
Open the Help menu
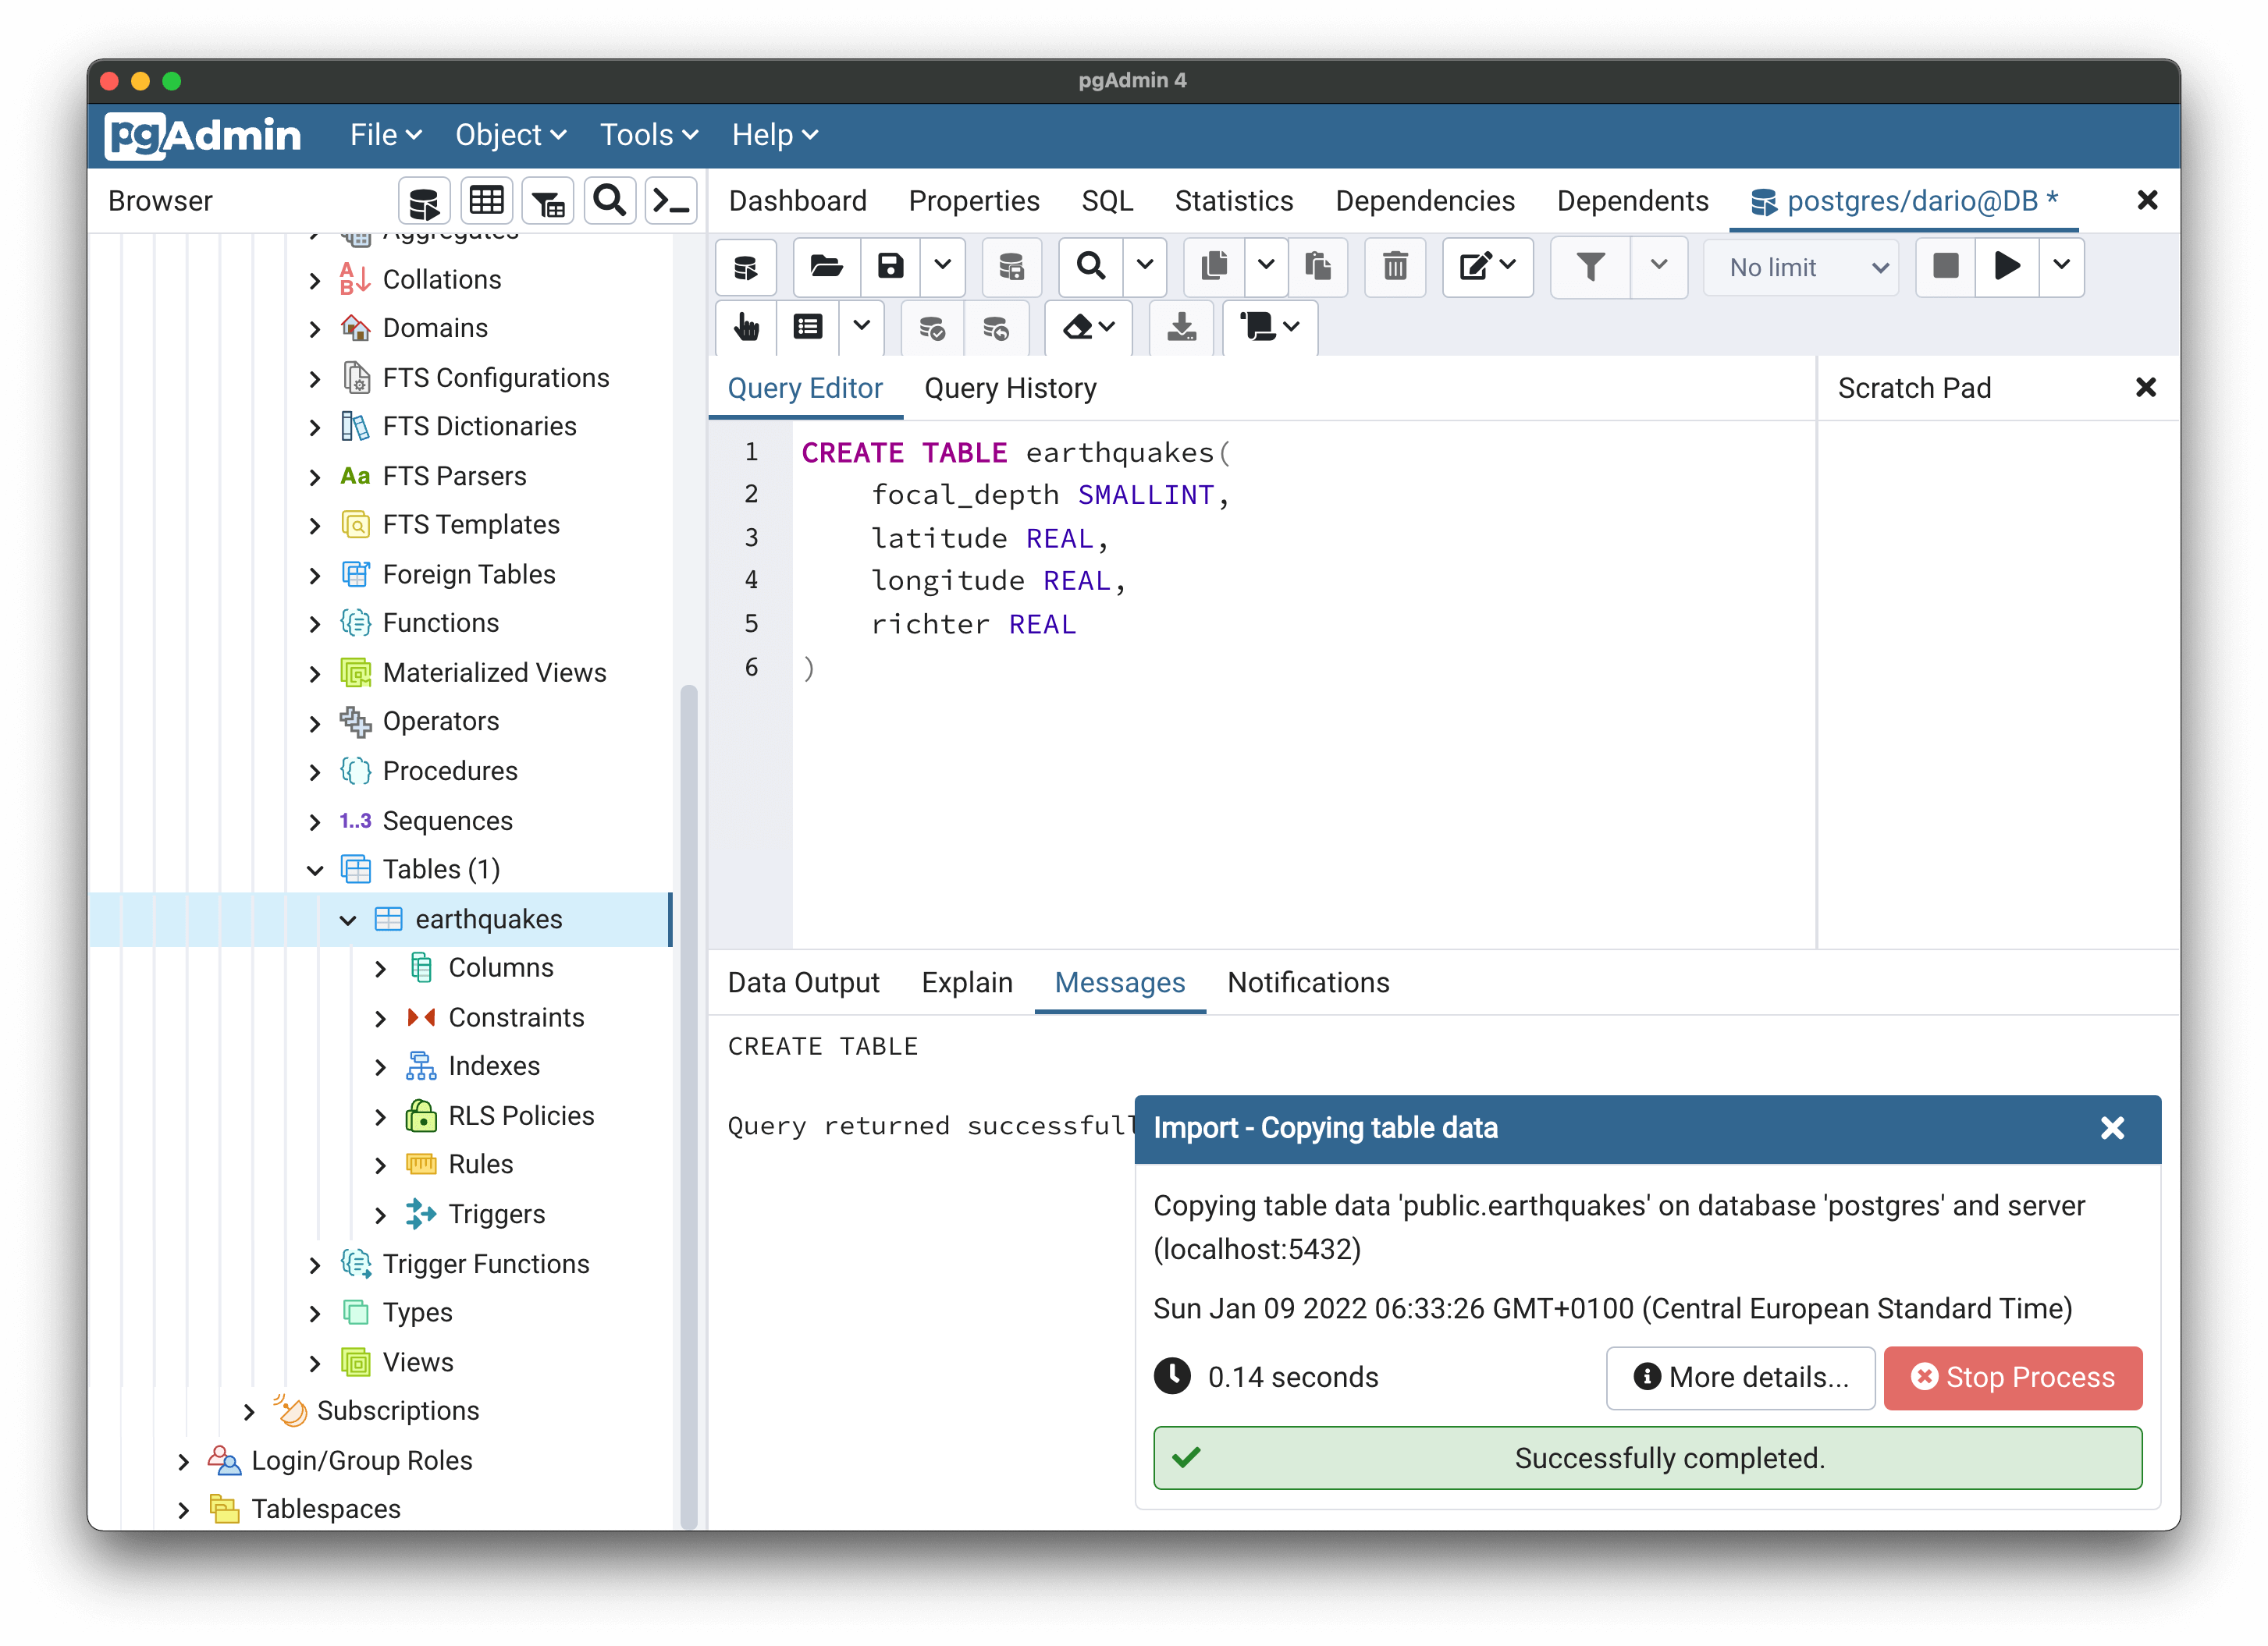775,135
